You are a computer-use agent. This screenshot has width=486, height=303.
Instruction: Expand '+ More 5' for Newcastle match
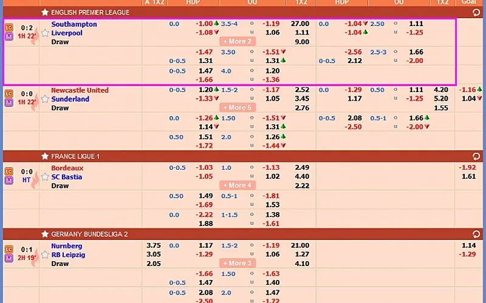(238, 108)
